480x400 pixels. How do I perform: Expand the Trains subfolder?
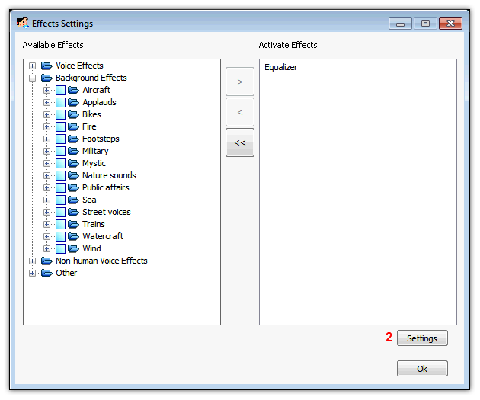click(x=46, y=224)
